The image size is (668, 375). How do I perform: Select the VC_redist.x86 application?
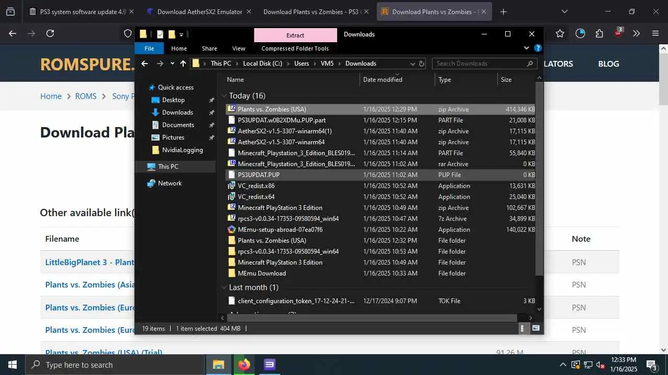click(x=381, y=186)
